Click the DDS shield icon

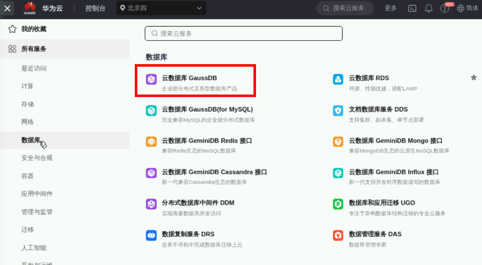click(338, 111)
